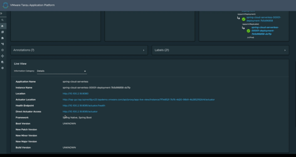
Task: Click the 'New Minor Version' label
Action: [x=26, y=135]
